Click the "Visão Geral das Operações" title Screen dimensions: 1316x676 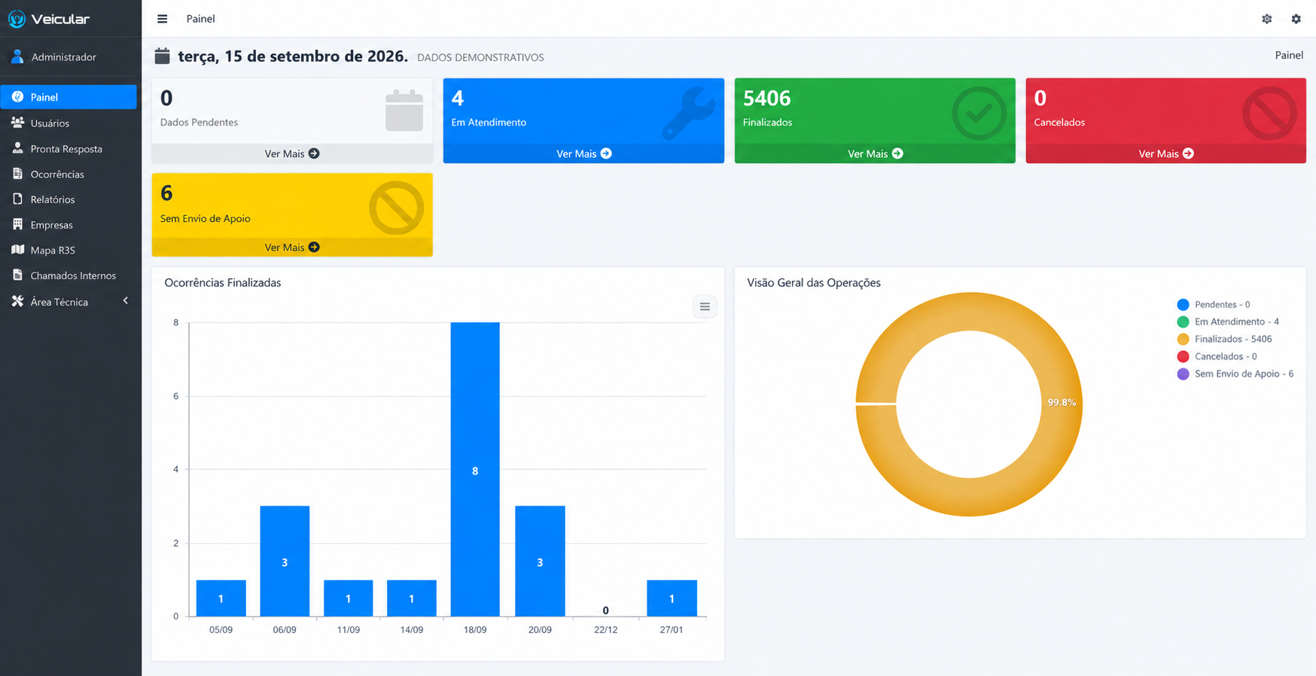click(814, 283)
